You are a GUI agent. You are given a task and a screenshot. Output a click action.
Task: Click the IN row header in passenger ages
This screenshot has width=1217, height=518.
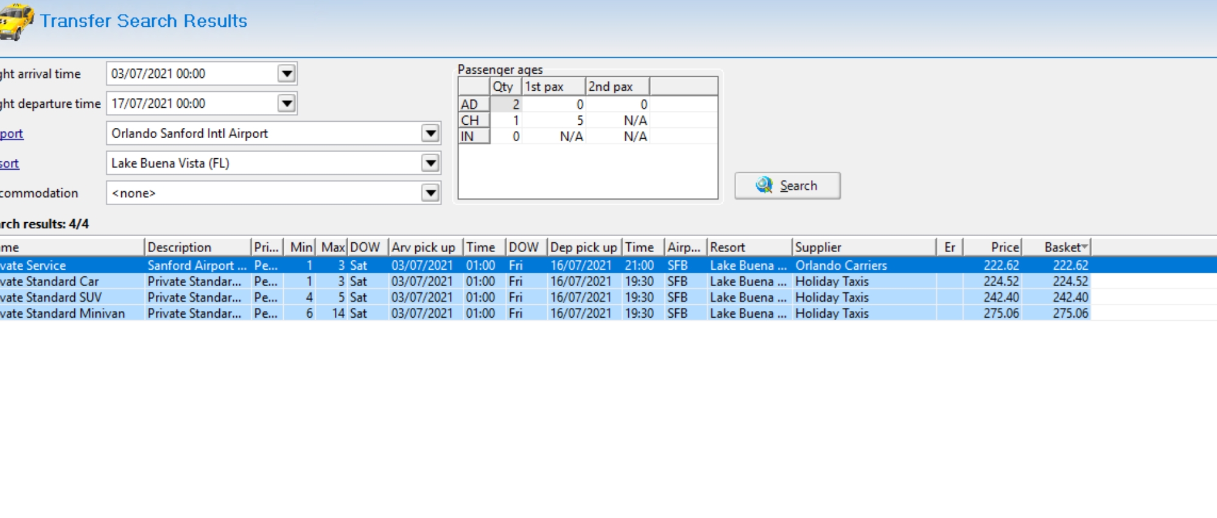coord(474,136)
